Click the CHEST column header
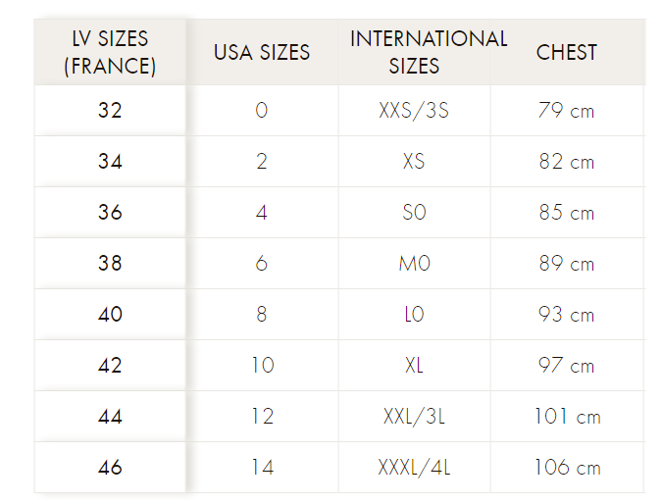 (x=567, y=52)
